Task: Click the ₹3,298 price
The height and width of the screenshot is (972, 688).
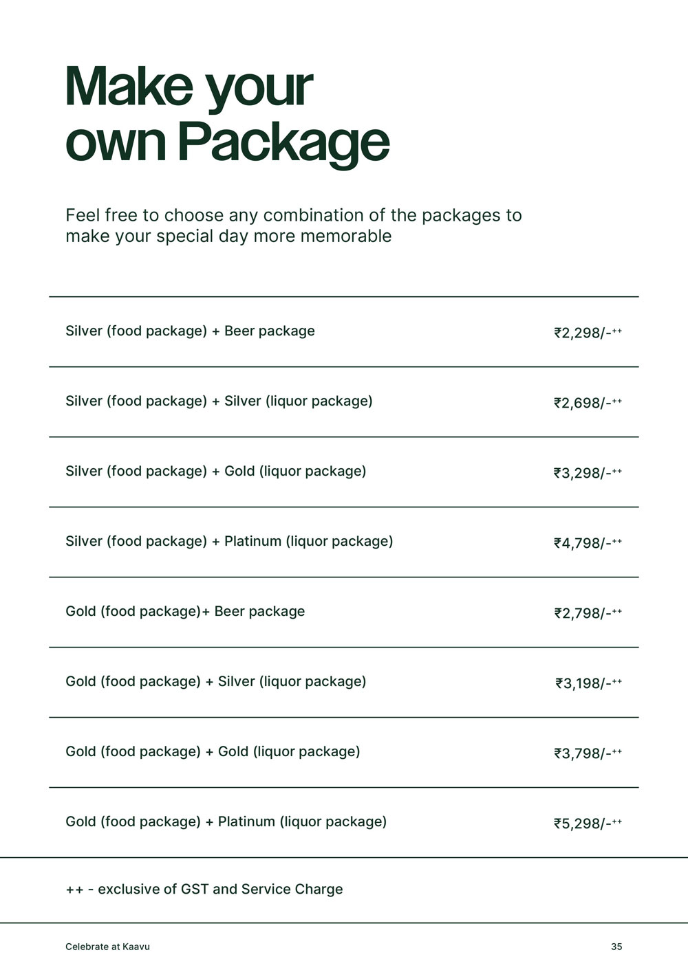Action: 588,474
